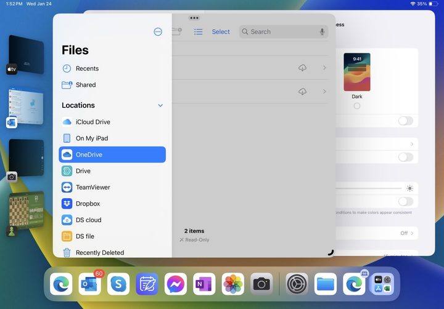Select iCloud Drive location

tap(112, 122)
